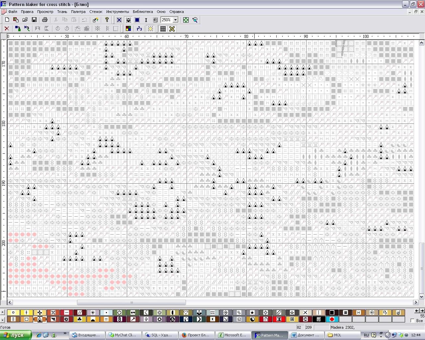Select the red circle palette color swatch
Screen dimensions: 425x340
coord(332,319)
